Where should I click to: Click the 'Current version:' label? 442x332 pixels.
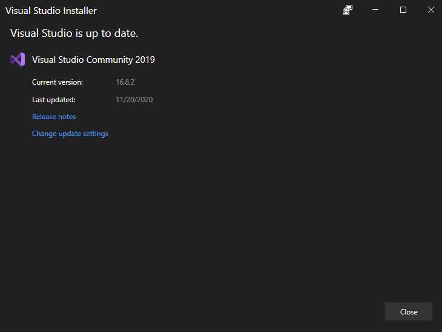tap(58, 82)
